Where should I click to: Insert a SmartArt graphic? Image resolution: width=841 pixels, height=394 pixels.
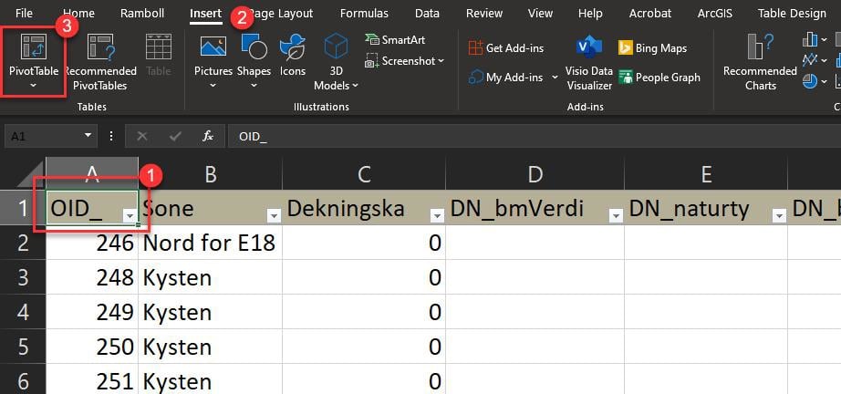click(398, 39)
